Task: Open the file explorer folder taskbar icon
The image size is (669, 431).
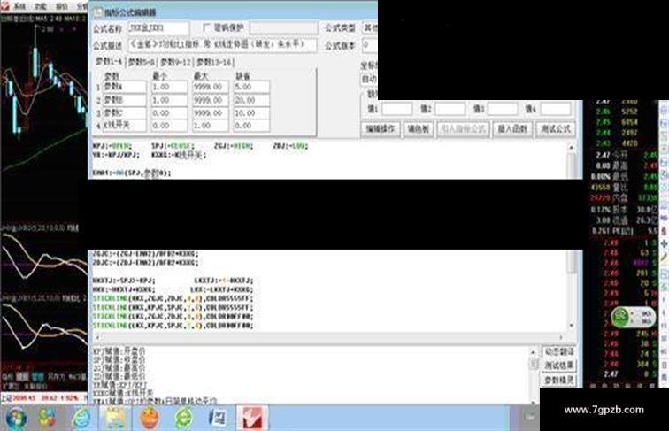Action: 115,418
